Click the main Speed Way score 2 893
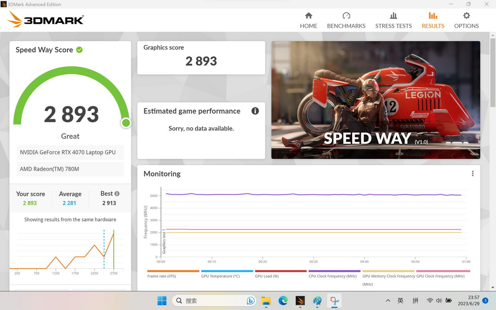Image resolution: width=496 pixels, height=310 pixels. click(x=71, y=114)
